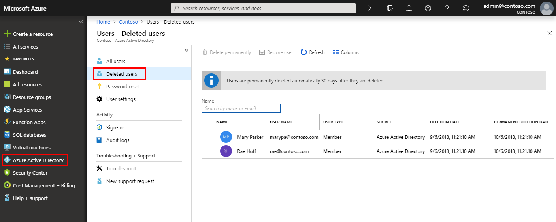Click the Microsoft Azure title
The height and width of the screenshot is (222, 556).
[x=25, y=8]
